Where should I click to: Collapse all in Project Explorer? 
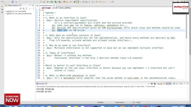(x=21, y=9)
